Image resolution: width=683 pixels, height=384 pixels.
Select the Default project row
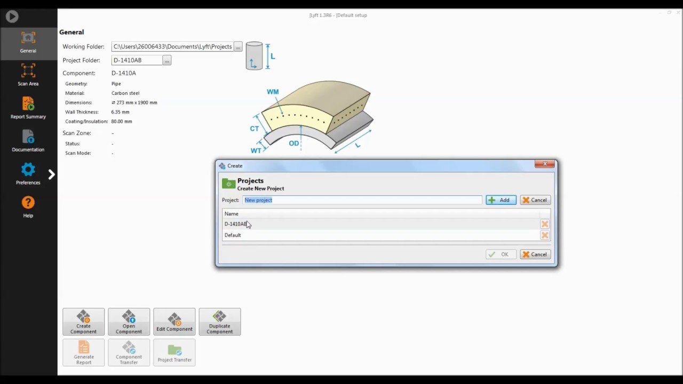382,235
